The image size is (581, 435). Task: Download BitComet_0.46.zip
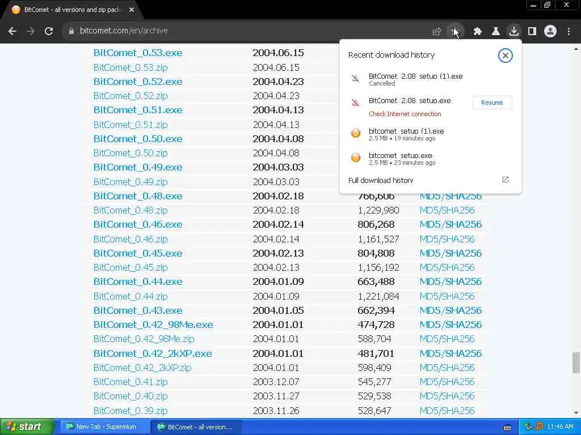click(x=130, y=240)
